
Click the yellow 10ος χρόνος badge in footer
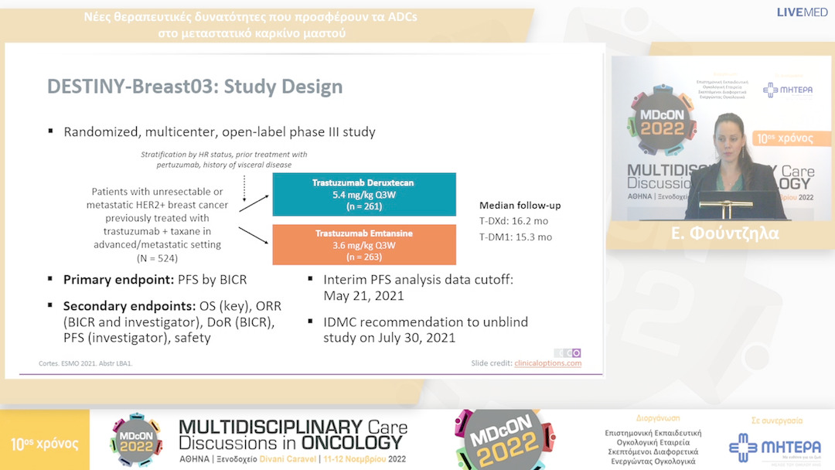point(43,444)
